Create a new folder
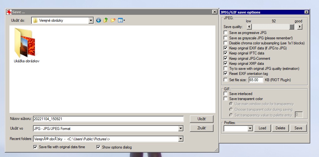This screenshot has width=319, height=157. [x=113, y=20]
